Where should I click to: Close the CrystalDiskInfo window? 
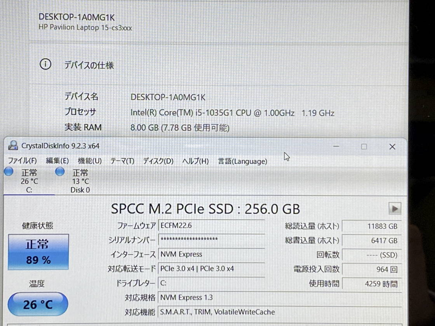coord(392,147)
